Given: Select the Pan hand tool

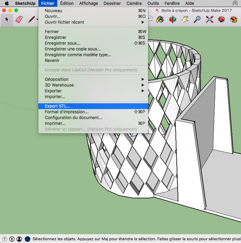Looking at the screenshot, I should point(185,20).
